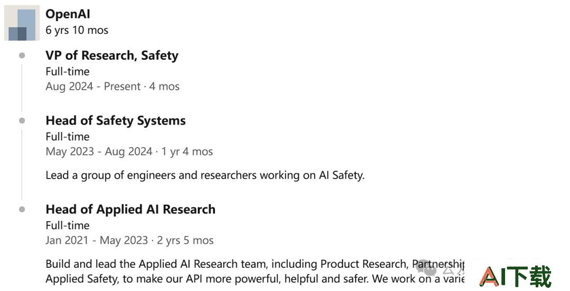Expand the truncated Applied AI Research description

coord(255,271)
